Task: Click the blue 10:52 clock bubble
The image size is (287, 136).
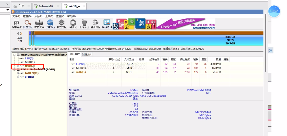Action: pos(274,11)
